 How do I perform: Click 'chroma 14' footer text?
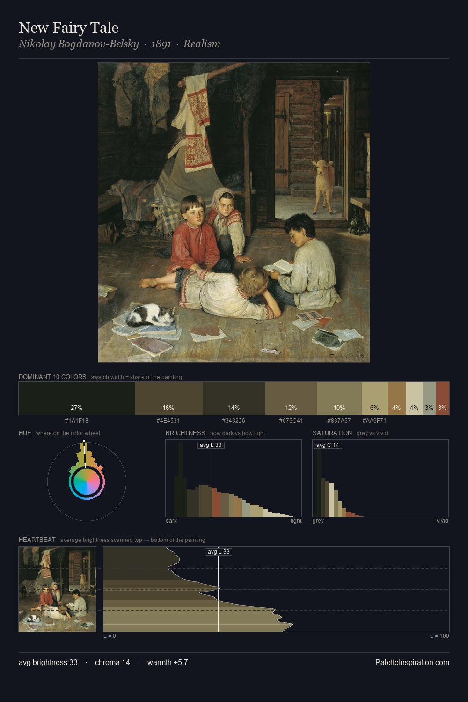(112, 662)
